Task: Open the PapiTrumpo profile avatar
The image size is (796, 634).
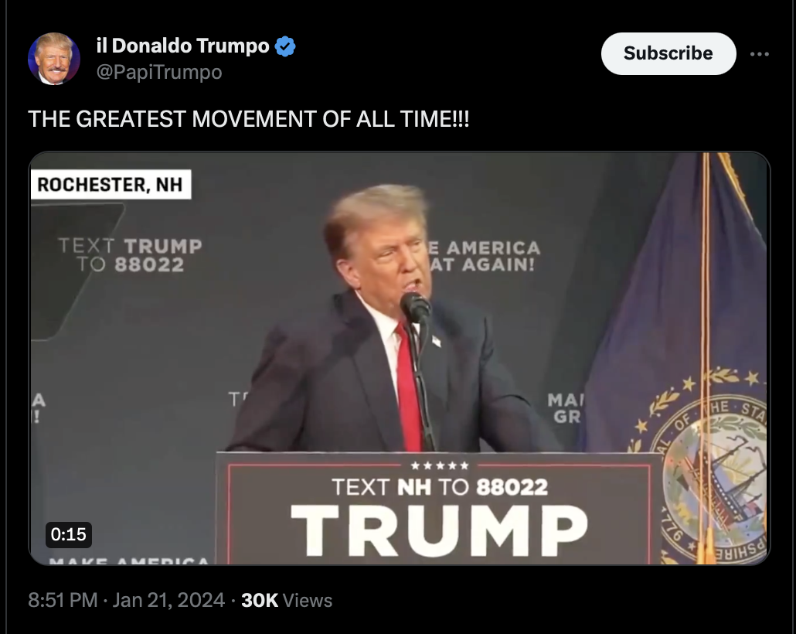Action: pyautogui.click(x=54, y=59)
